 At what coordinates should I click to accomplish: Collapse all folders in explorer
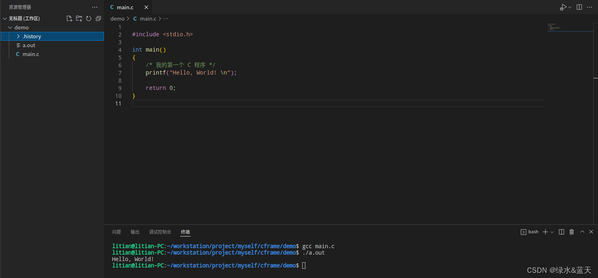(98, 19)
